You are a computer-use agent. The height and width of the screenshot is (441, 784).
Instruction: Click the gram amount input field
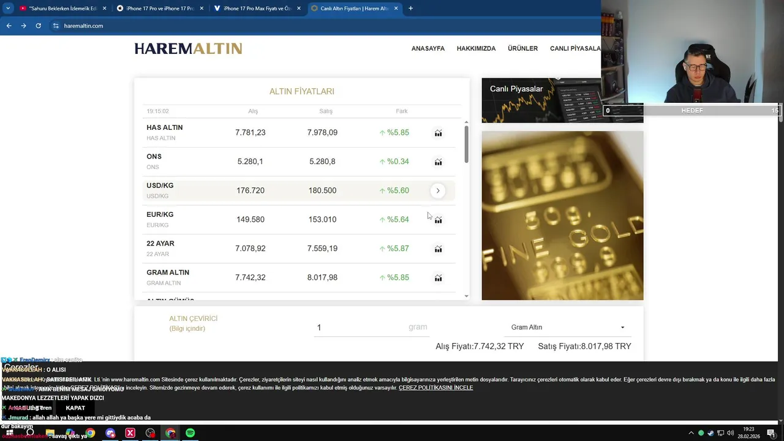[x=371, y=328]
